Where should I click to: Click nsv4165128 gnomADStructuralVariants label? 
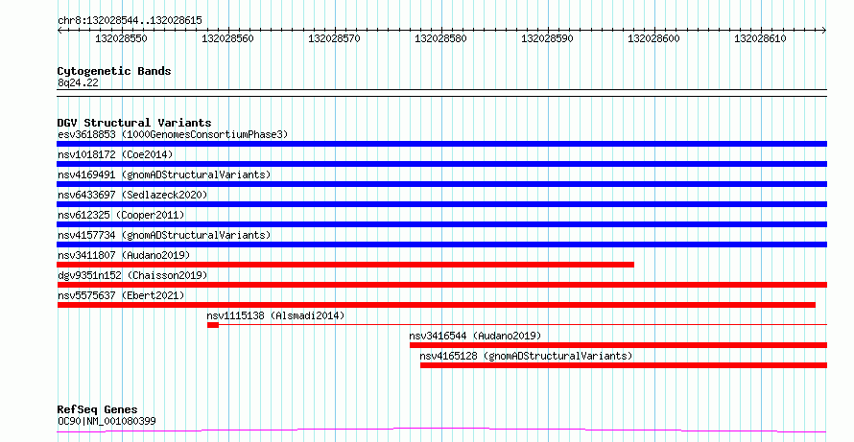click(x=526, y=356)
